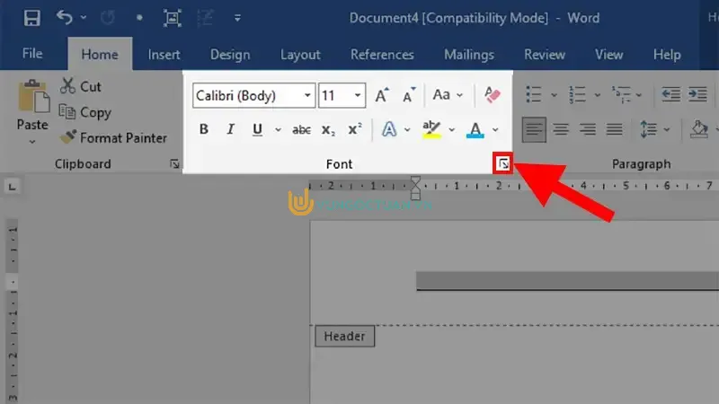Open multilevel list dropdown arrow
This screenshot has height=404, width=719.
[x=639, y=95]
